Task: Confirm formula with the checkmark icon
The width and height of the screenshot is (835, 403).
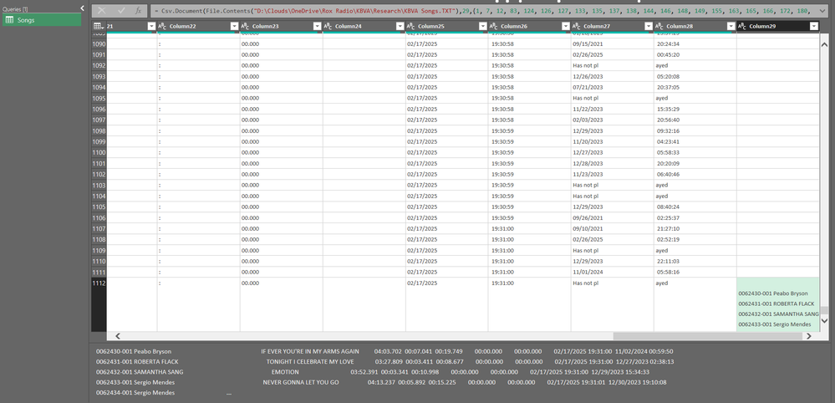Action: tap(121, 11)
